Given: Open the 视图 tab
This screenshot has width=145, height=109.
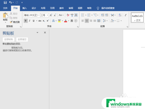Looking at the screenshot, I should tap(80, 8).
